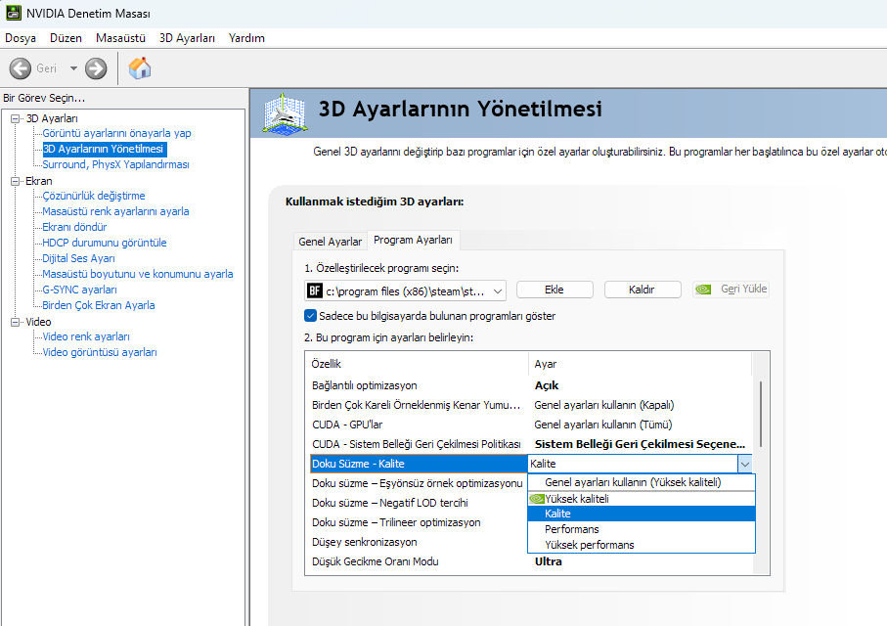887x626 pixels.
Task: Go back with the Geri arrow icon
Action: coord(21,68)
